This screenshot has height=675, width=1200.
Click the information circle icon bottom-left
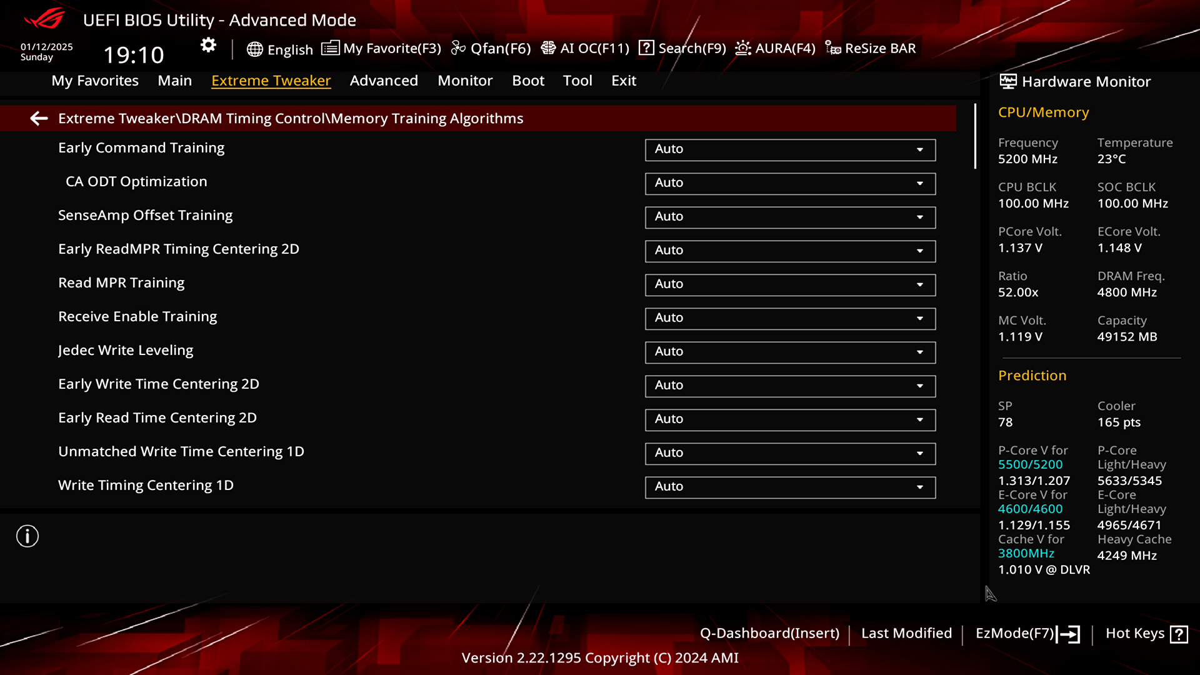tap(26, 536)
